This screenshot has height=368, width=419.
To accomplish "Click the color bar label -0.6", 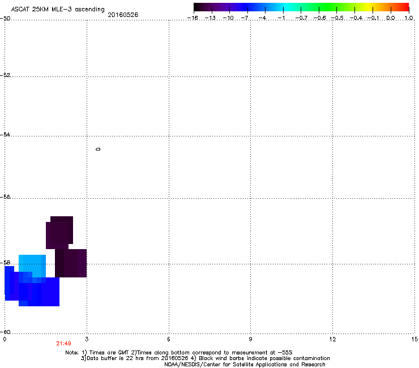I will (x=319, y=18).
